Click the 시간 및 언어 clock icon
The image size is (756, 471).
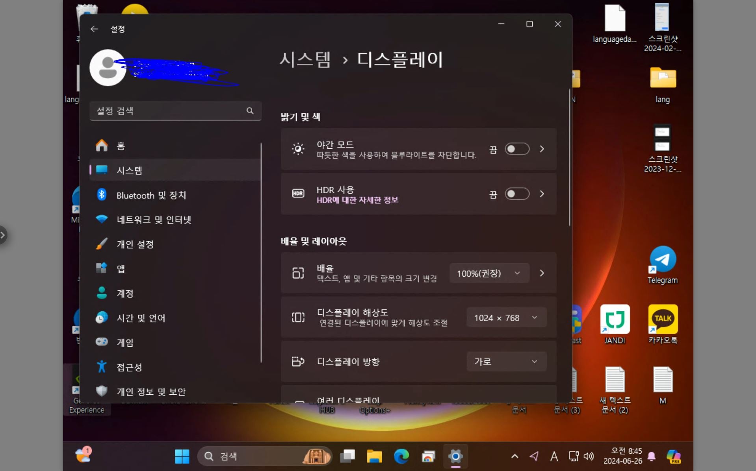[x=102, y=317]
